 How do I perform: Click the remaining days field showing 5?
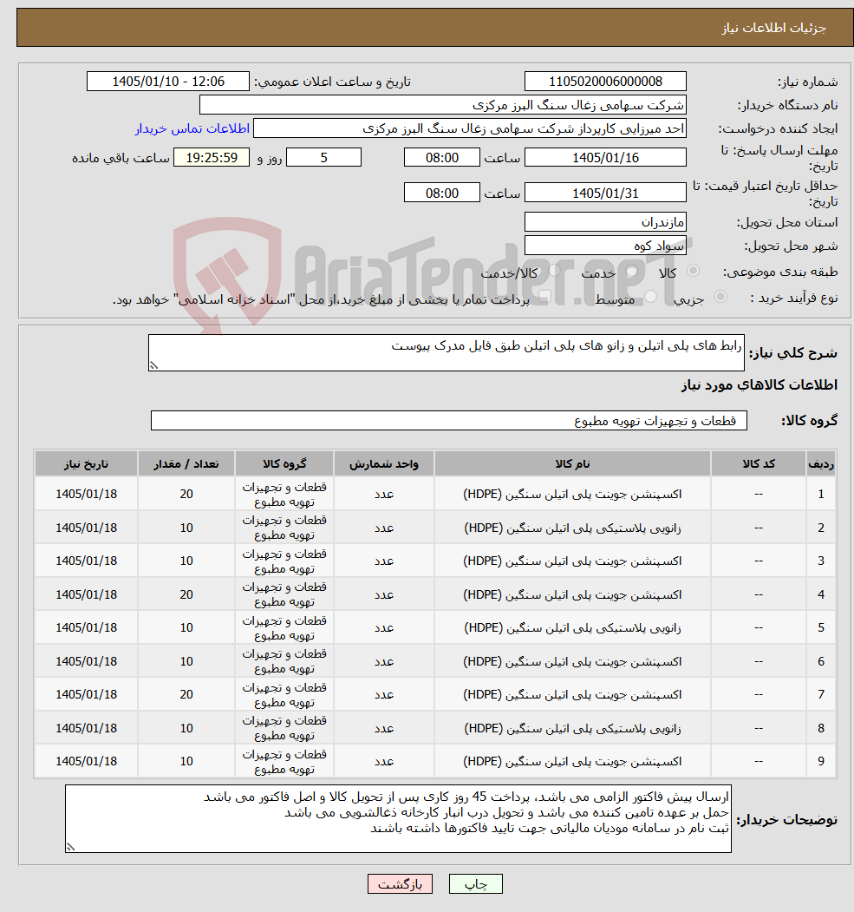point(324,158)
